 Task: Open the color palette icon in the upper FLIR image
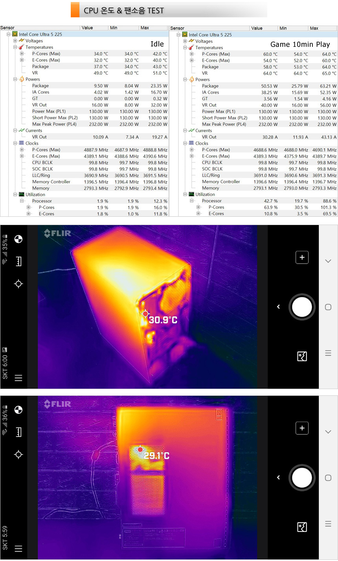point(18,239)
